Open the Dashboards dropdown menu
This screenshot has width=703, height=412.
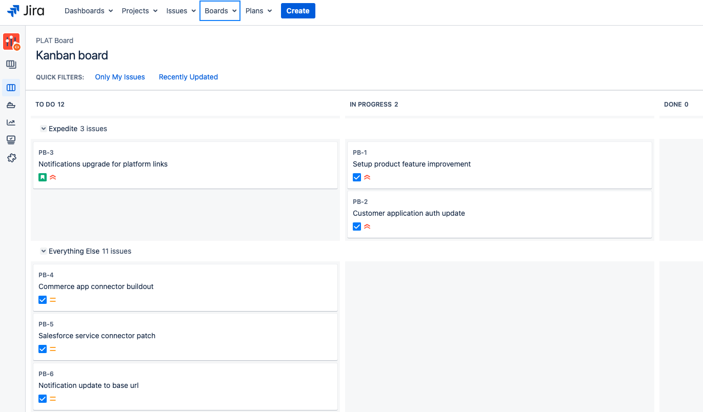point(89,11)
